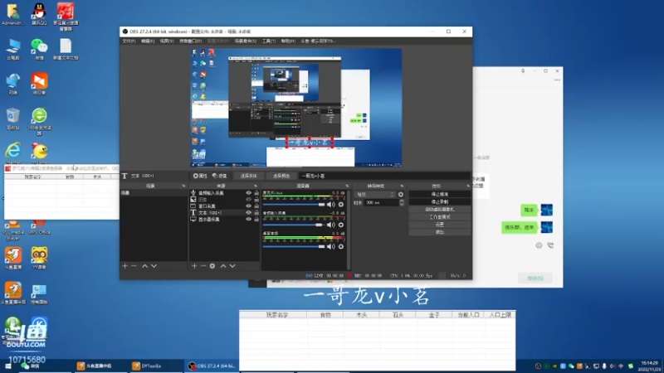
Task: Hide the 音频输入采集 source with its eye icon
Action: [248, 193]
